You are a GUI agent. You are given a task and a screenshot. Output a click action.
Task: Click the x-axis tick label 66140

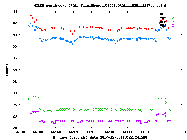[x=20, y=132]
